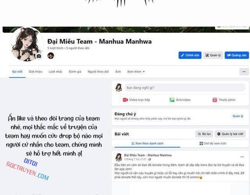Click the post's audience globe icon
This screenshot has width=250, height=195.
click(150, 159)
